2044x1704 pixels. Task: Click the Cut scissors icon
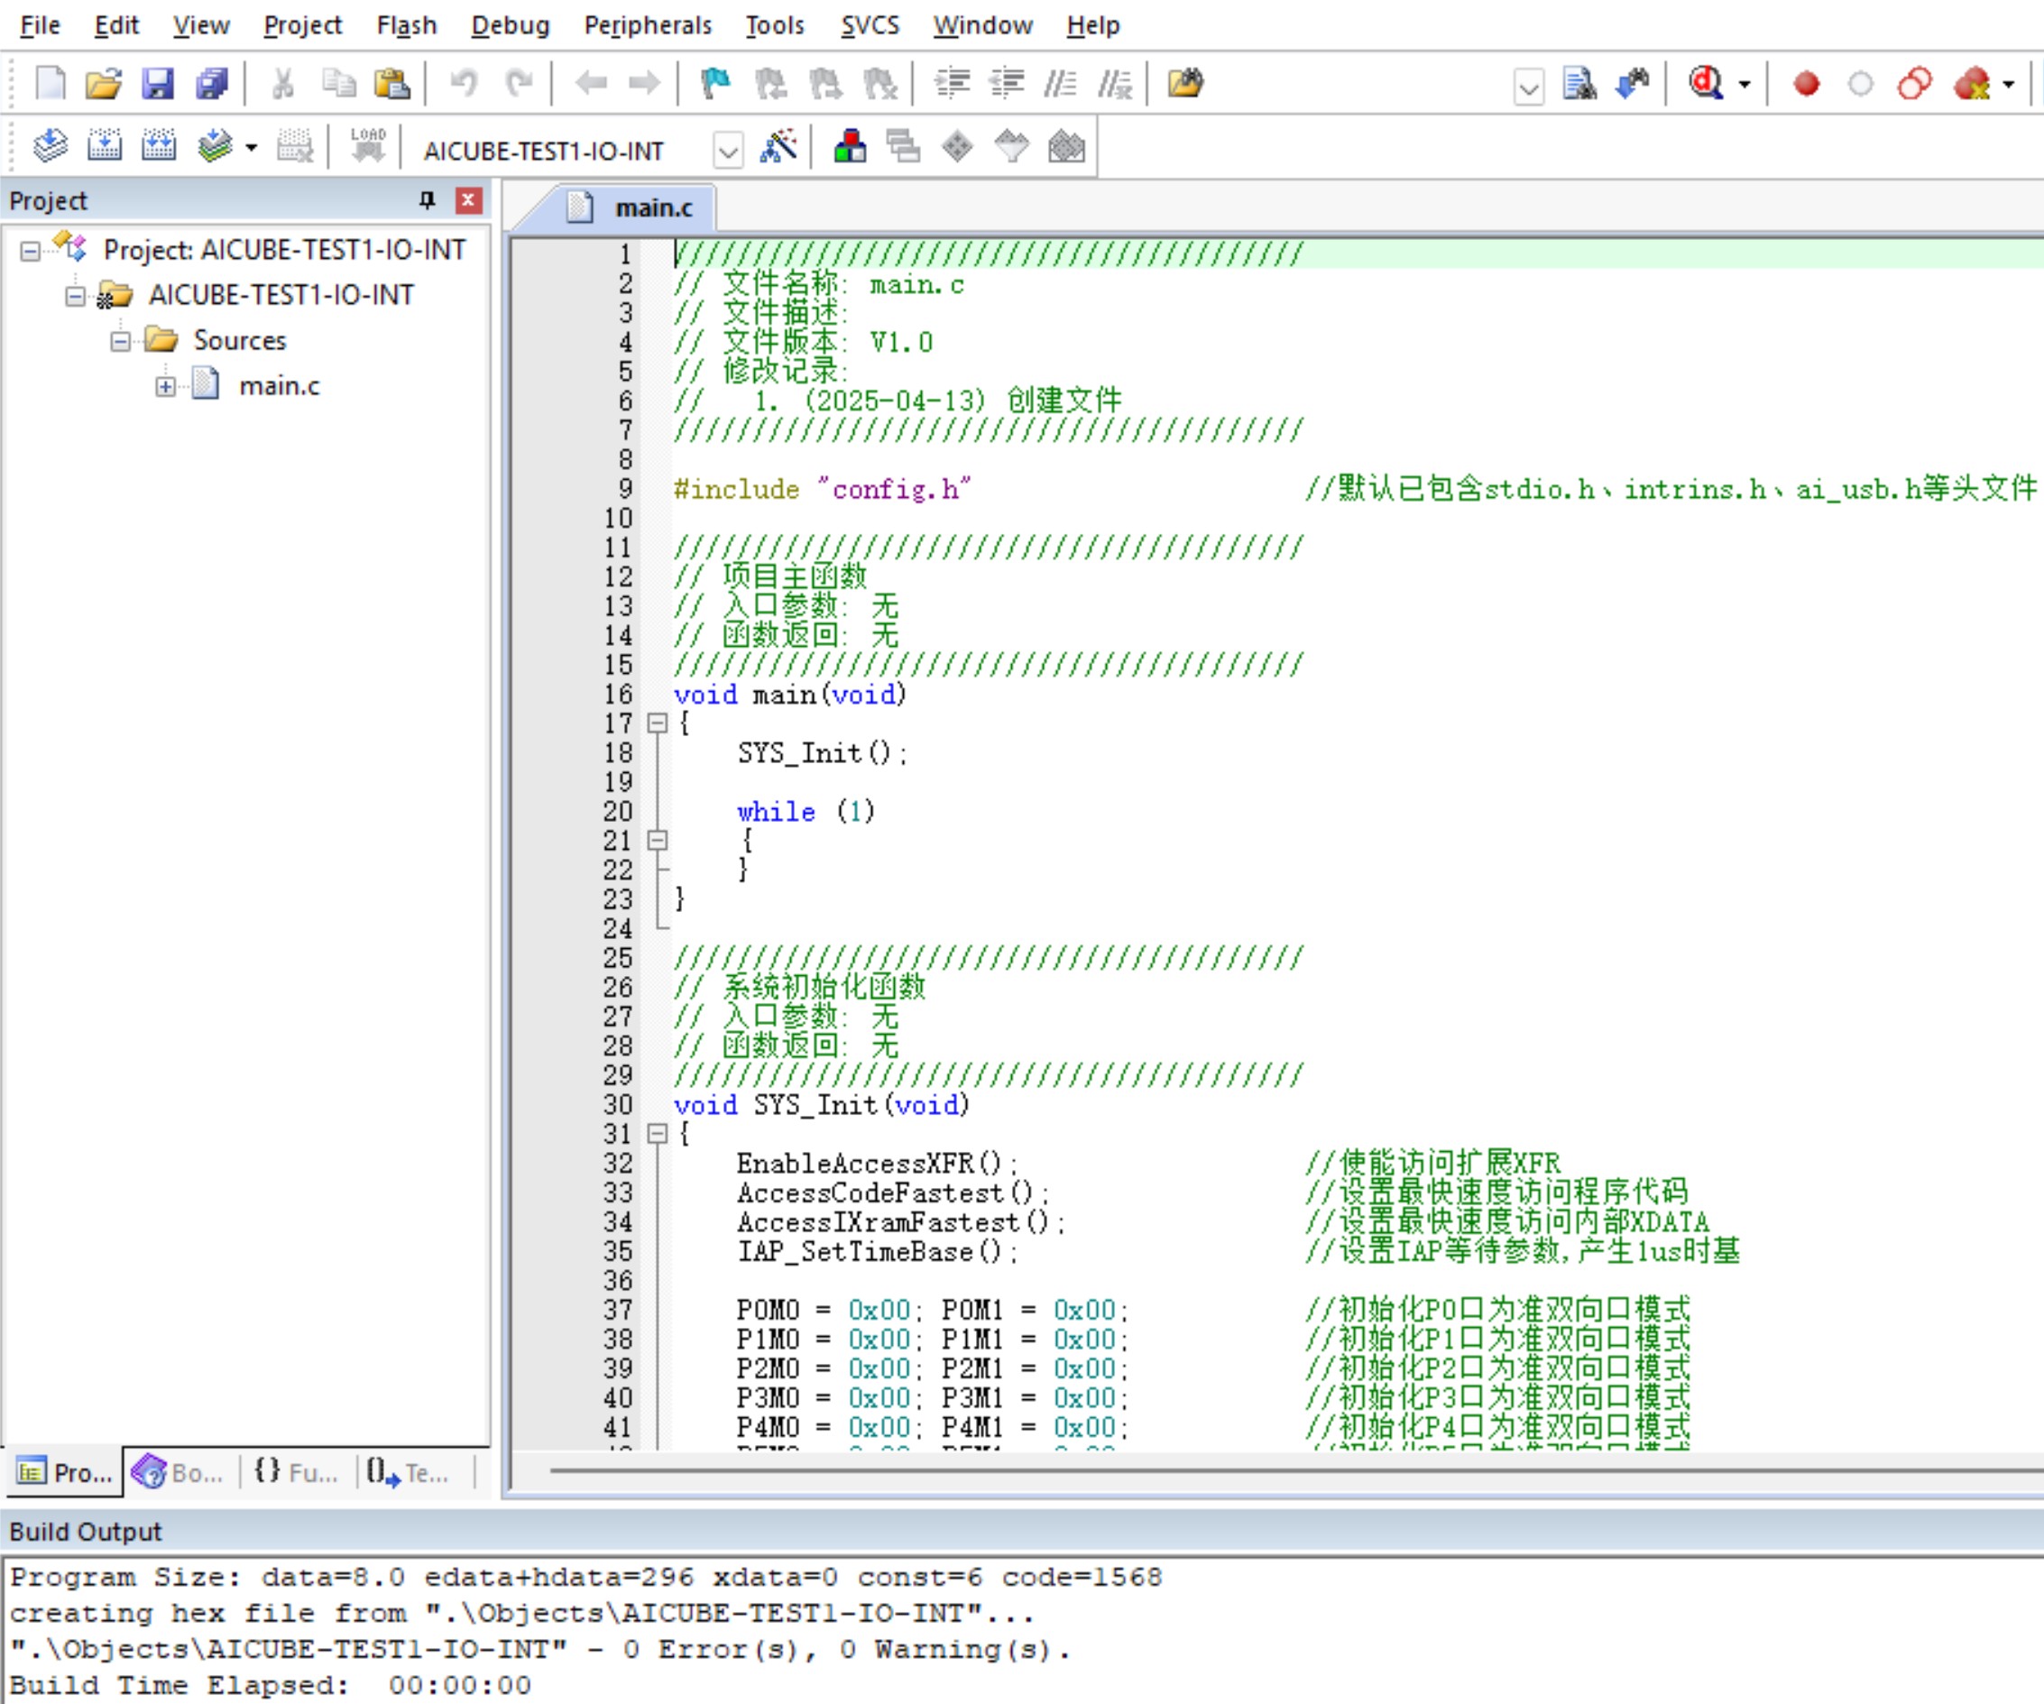coord(283,84)
